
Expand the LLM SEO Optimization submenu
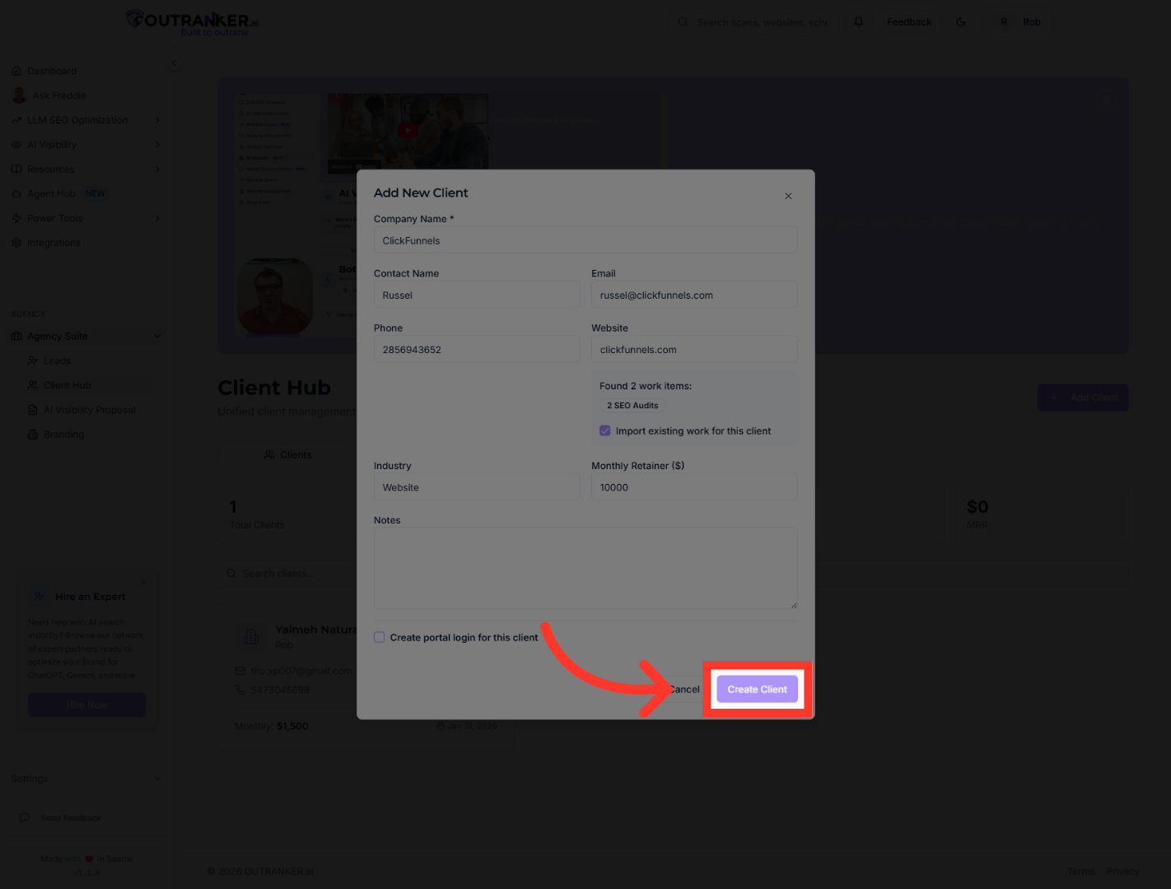(x=157, y=120)
